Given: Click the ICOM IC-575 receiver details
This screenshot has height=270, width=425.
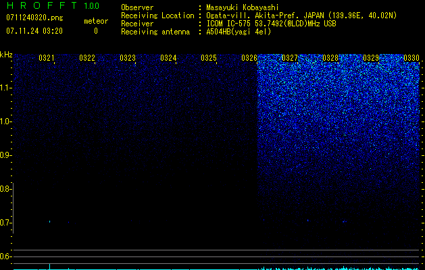Looking at the screenshot, I should point(271,24).
